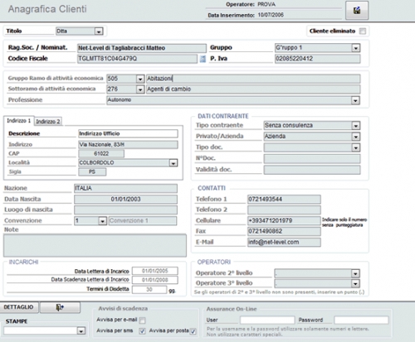Uncheck Avvisa per sms checkbox
415x342 pixels.
coord(142,331)
